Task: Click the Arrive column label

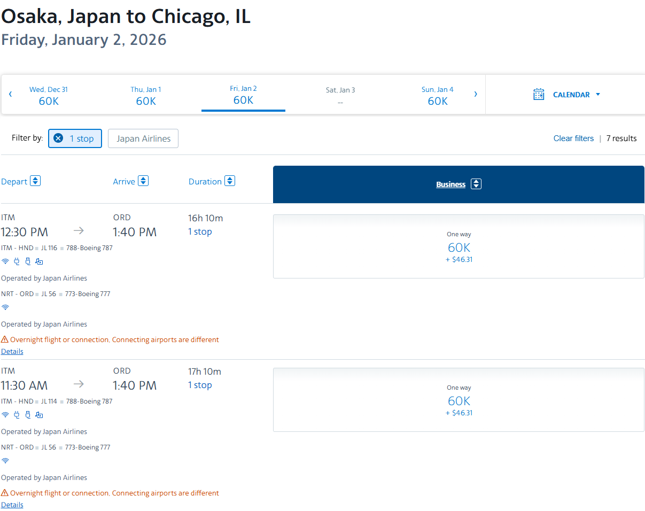Action: pyautogui.click(x=124, y=182)
